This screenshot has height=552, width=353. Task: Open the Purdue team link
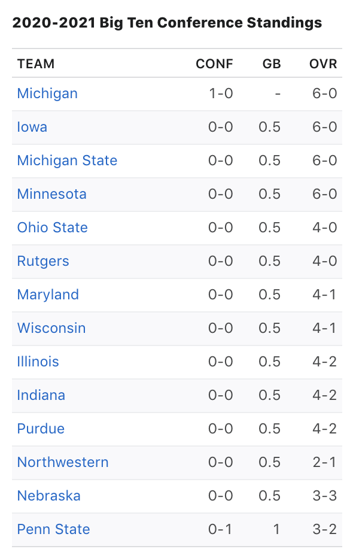(x=41, y=429)
